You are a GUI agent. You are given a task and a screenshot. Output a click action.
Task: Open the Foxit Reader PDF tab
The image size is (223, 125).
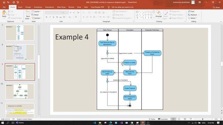[97, 7]
